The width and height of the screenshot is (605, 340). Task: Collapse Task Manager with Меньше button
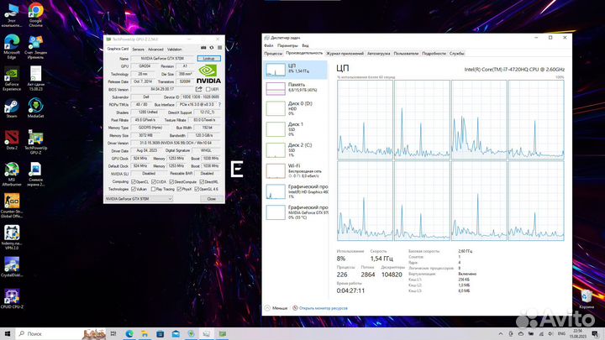[x=276, y=308]
